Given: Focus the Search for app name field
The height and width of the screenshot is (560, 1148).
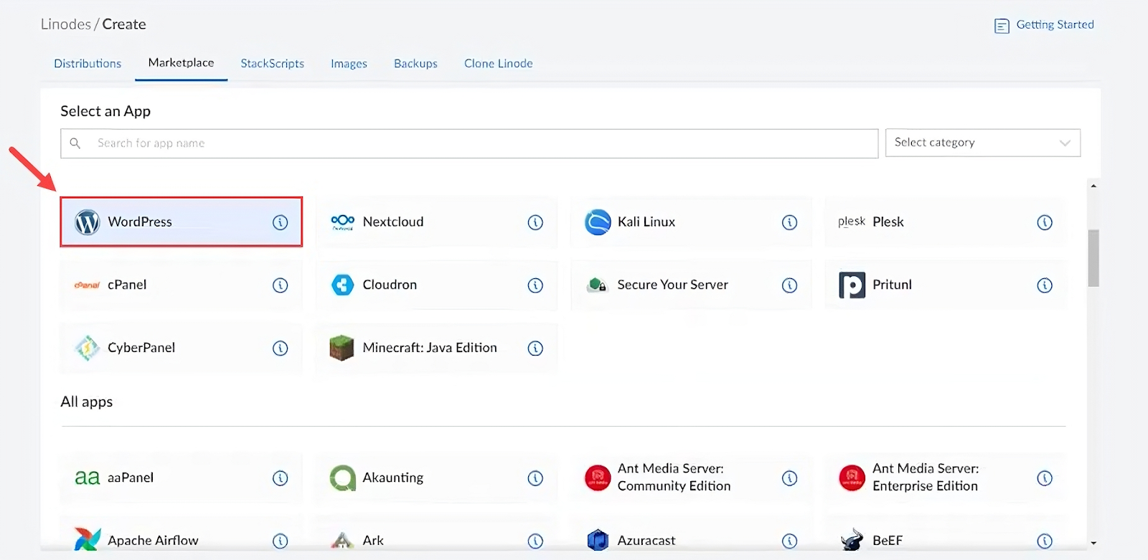Looking at the screenshot, I should coord(469,143).
